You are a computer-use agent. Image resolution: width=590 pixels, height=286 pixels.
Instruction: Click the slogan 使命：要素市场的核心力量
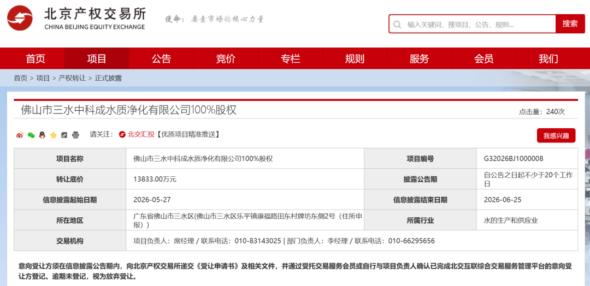215,19
